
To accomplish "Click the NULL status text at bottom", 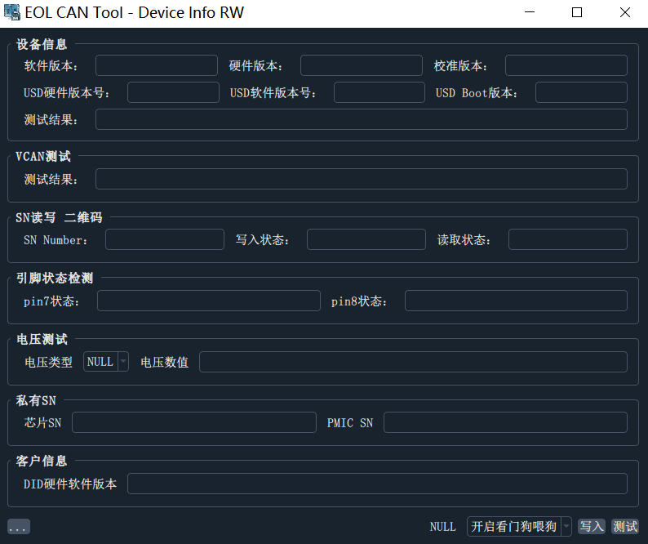I will [442, 527].
